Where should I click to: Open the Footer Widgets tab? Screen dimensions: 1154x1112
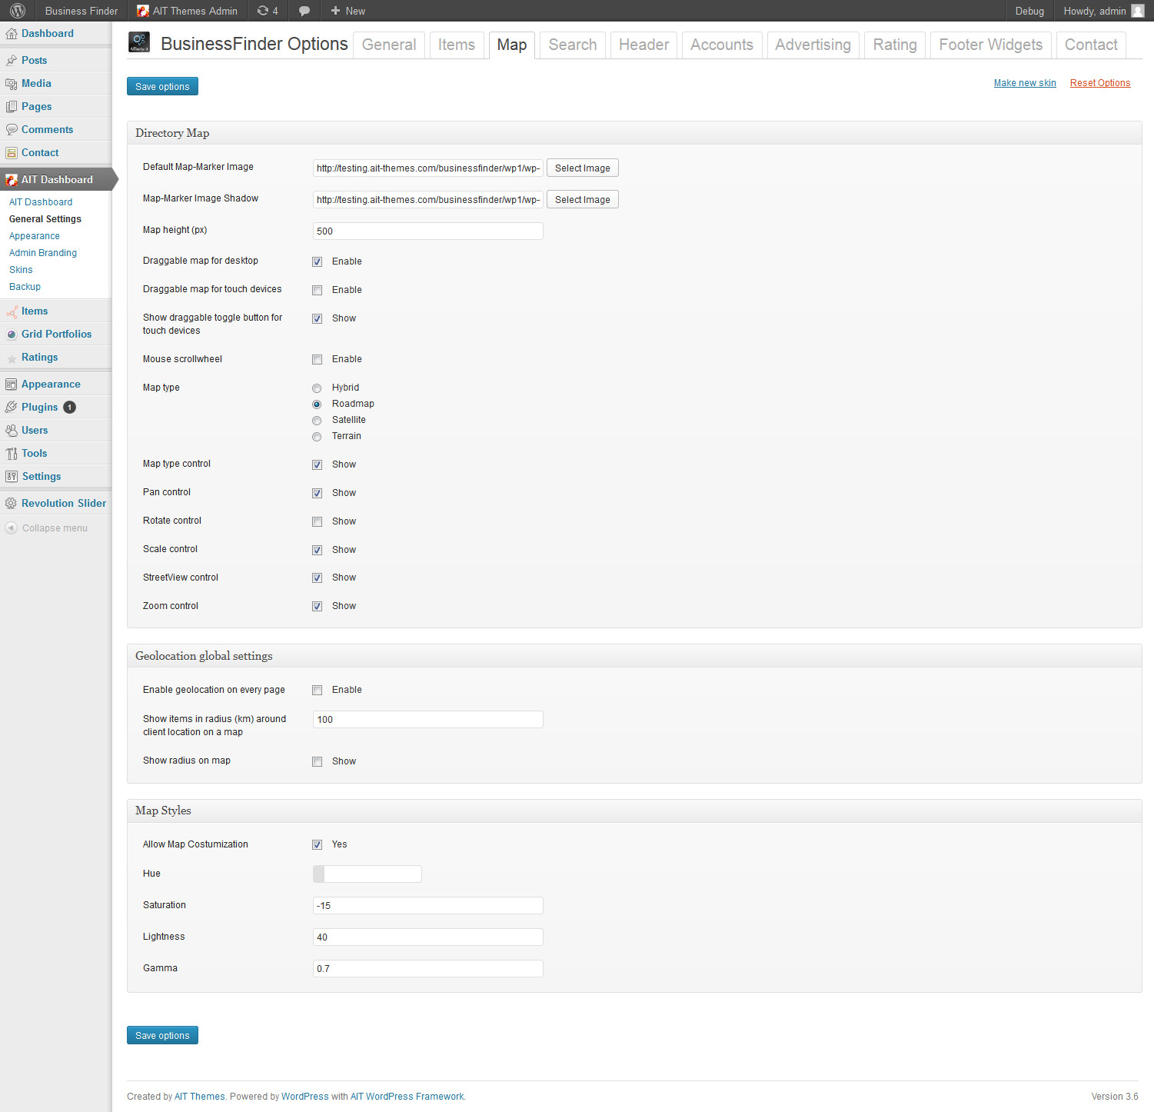pyautogui.click(x=990, y=45)
